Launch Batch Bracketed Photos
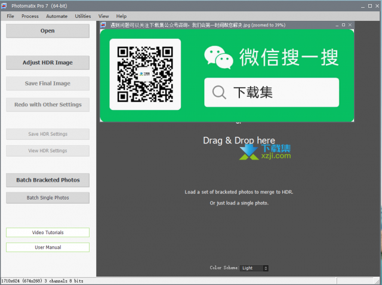382x285 pixels. tap(48, 180)
